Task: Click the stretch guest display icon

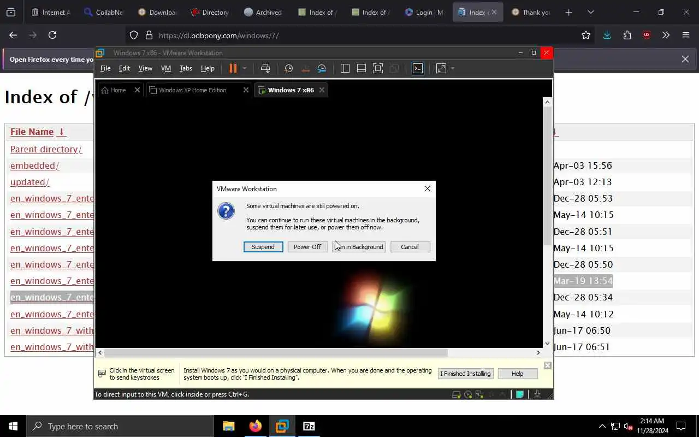Action: pyautogui.click(x=441, y=68)
